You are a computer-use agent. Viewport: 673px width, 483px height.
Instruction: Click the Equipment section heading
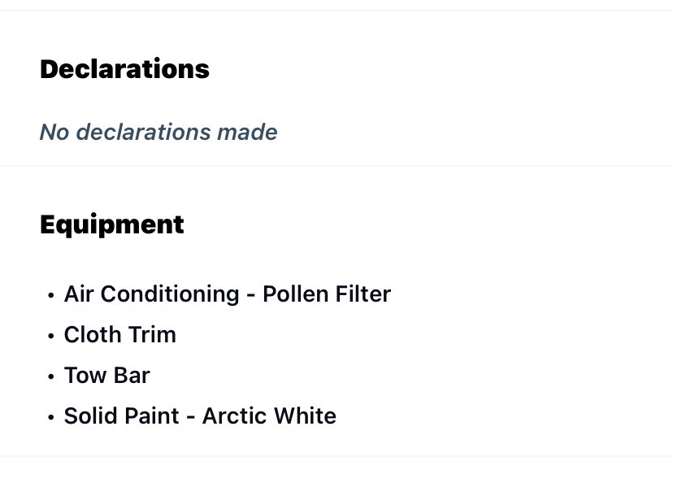(112, 225)
